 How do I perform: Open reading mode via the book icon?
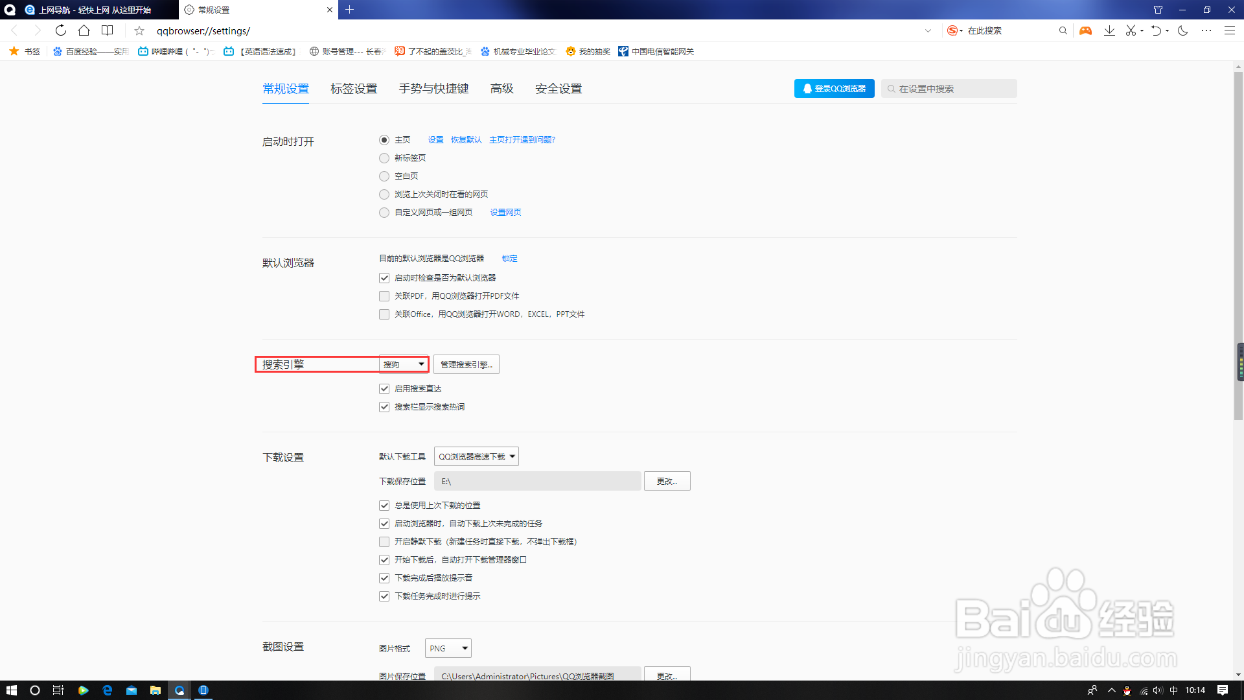tap(107, 30)
